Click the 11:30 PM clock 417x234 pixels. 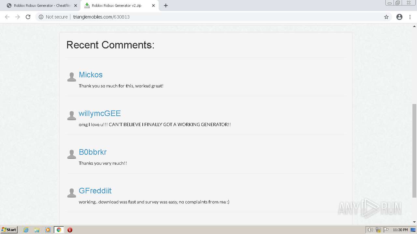pyautogui.click(x=400, y=230)
